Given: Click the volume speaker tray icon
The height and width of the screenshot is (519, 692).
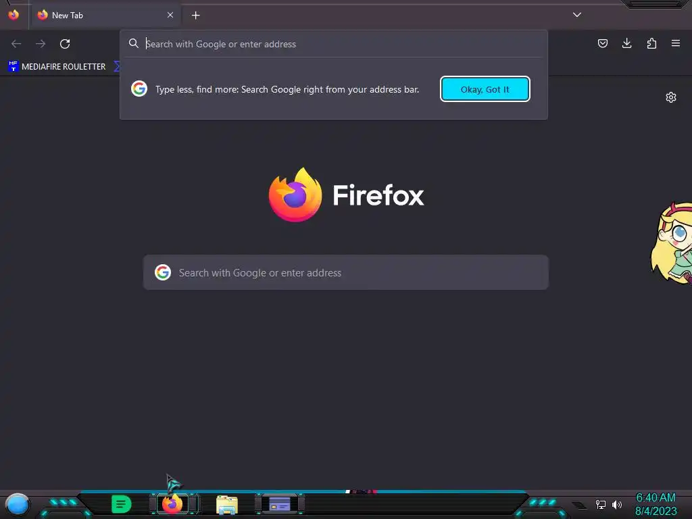Looking at the screenshot, I should 617,504.
